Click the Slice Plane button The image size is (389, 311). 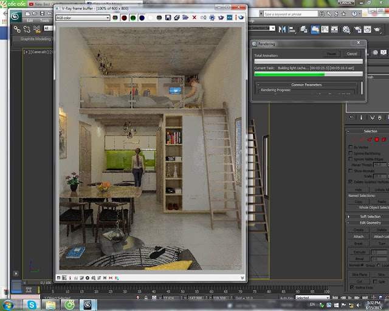[359, 275]
